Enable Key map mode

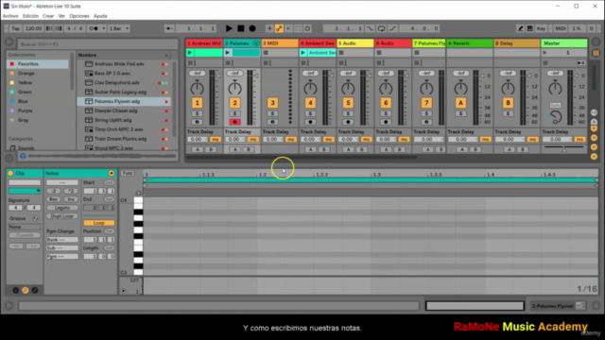(x=541, y=28)
